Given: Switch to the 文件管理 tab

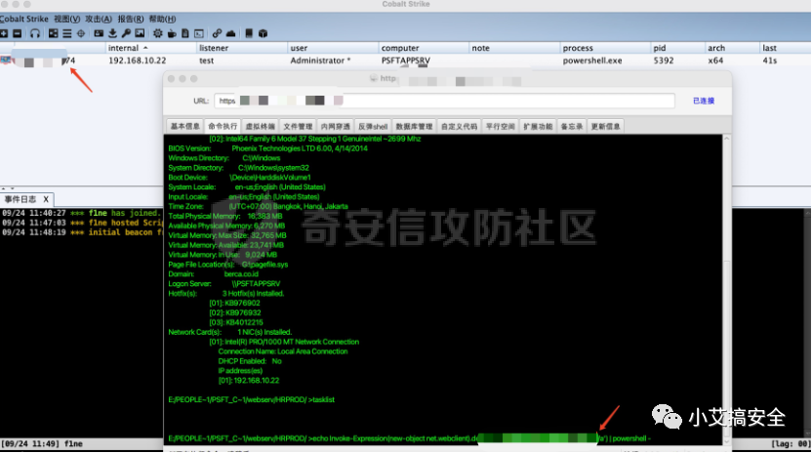Looking at the screenshot, I should coord(298,126).
